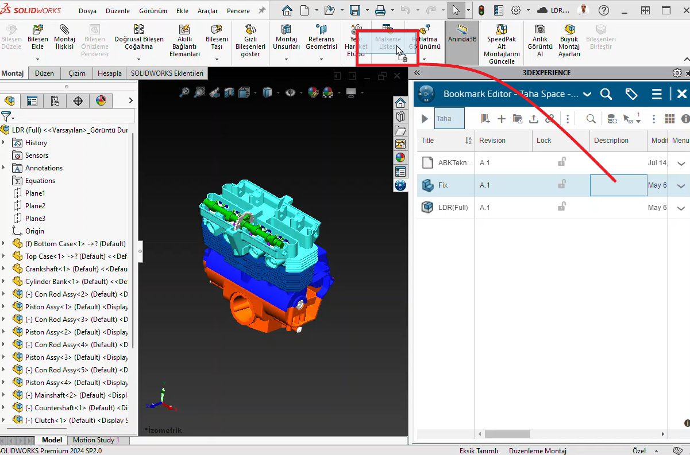Click SpeedPak Alt Montajlarını Güncelle
This screenshot has height=455, width=690.
[502, 30]
